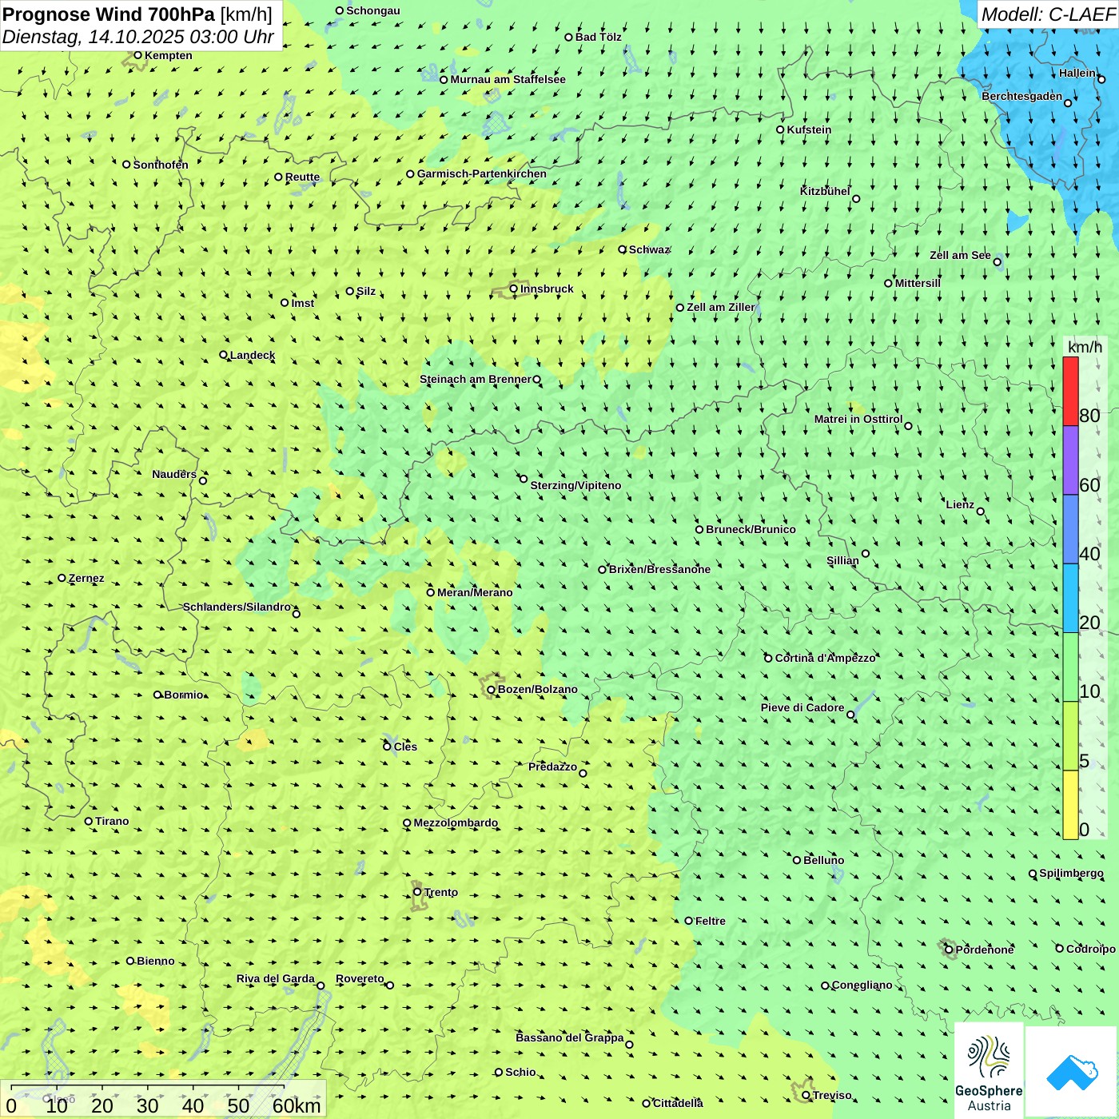Select the Sterzing/Vipiteno label

pos(575,485)
